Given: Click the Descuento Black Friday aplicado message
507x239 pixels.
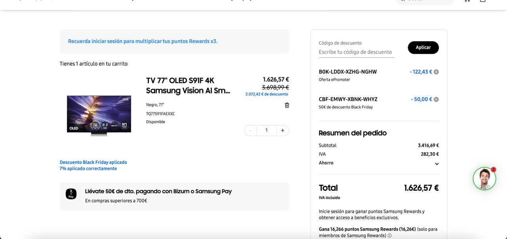Looking at the screenshot, I should tap(93, 162).
